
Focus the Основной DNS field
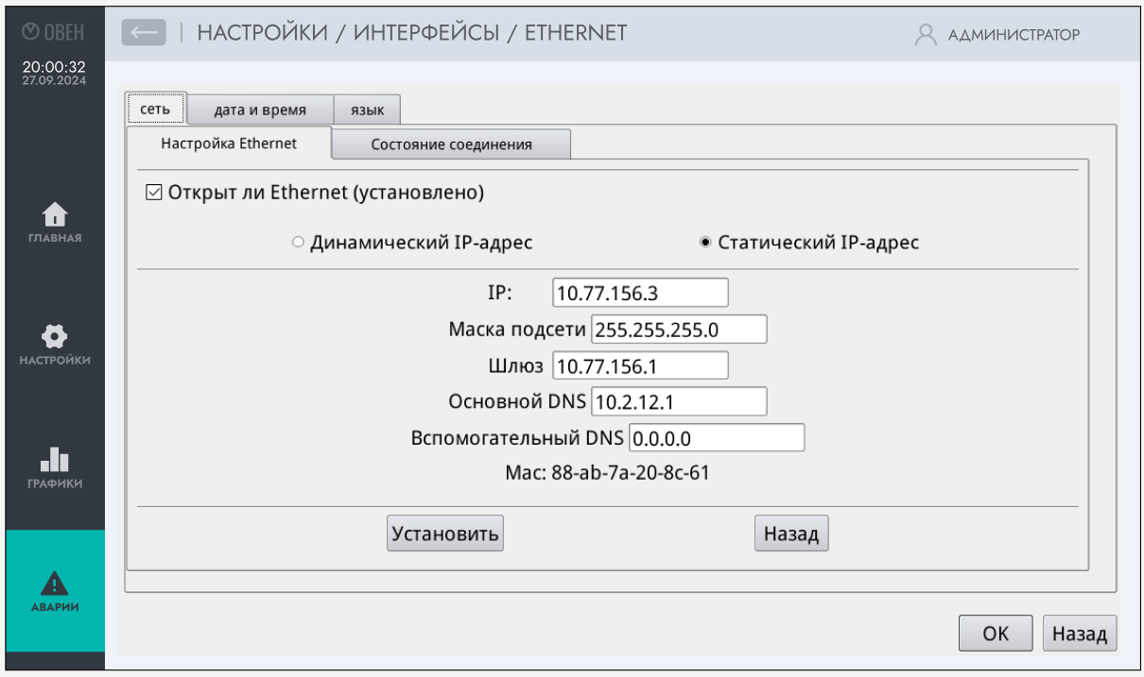(678, 401)
